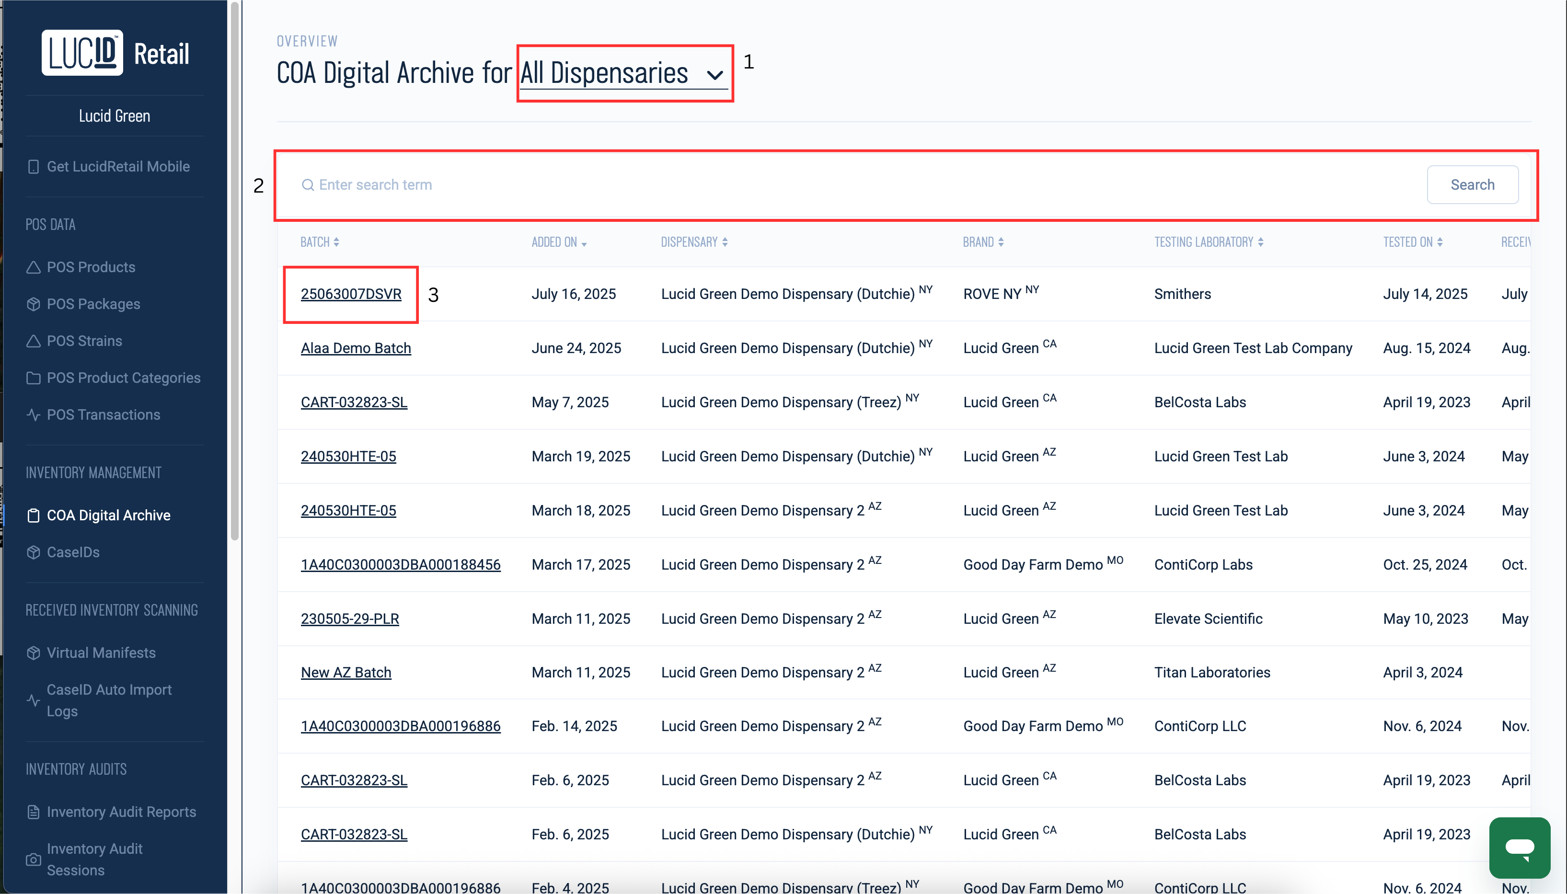Sort the table by the TESTING LABORATORY column
The width and height of the screenshot is (1567, 894).
tap(1209, 242)
